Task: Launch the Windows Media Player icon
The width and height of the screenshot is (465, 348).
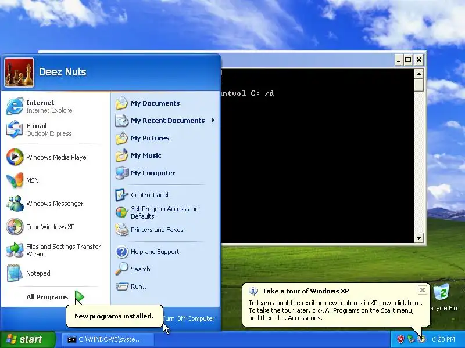Action: coord(15,157)
